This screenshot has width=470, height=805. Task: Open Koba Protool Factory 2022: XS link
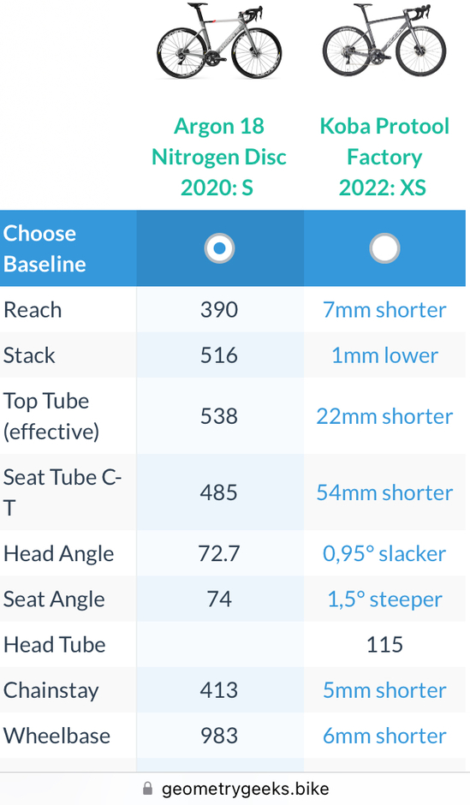pos(384,157)
